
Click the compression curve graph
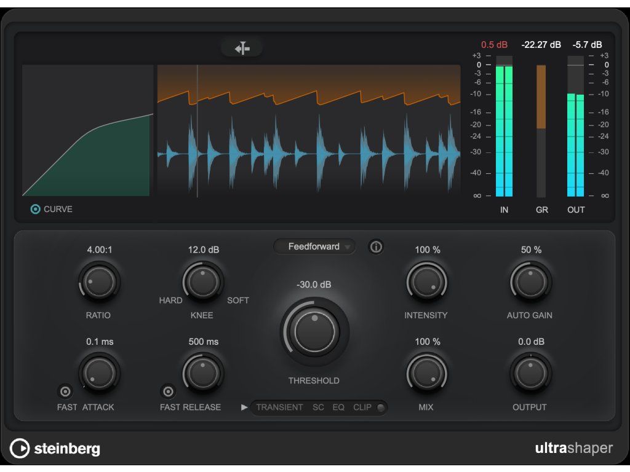coord(87,130)
